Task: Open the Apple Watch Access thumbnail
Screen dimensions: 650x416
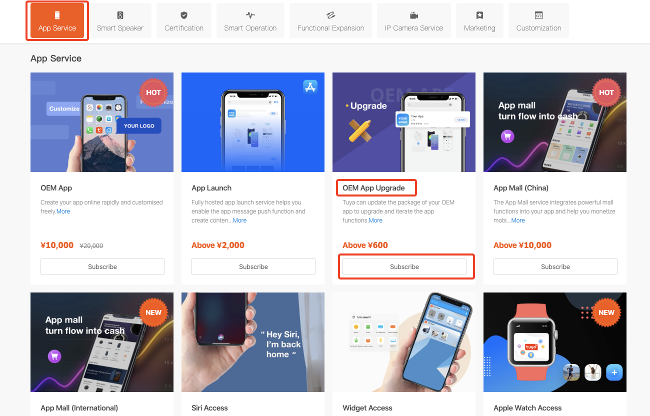Action: coord(555,342)
